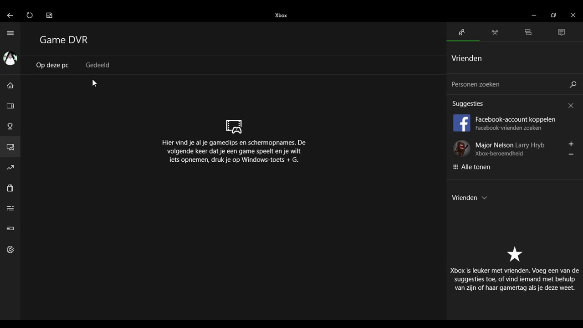Click the search magnifier icon

tap(573, 84)
